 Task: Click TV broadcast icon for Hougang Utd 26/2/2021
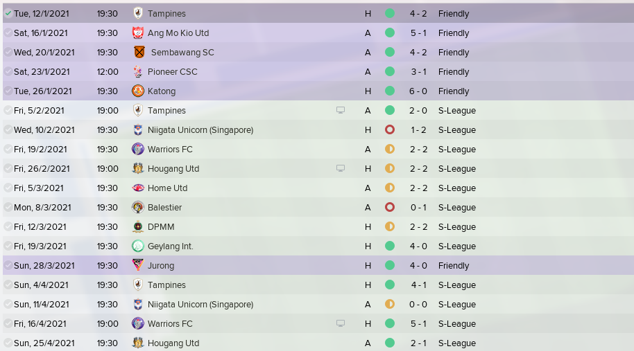pyautogui.click(x=341, y=168)
